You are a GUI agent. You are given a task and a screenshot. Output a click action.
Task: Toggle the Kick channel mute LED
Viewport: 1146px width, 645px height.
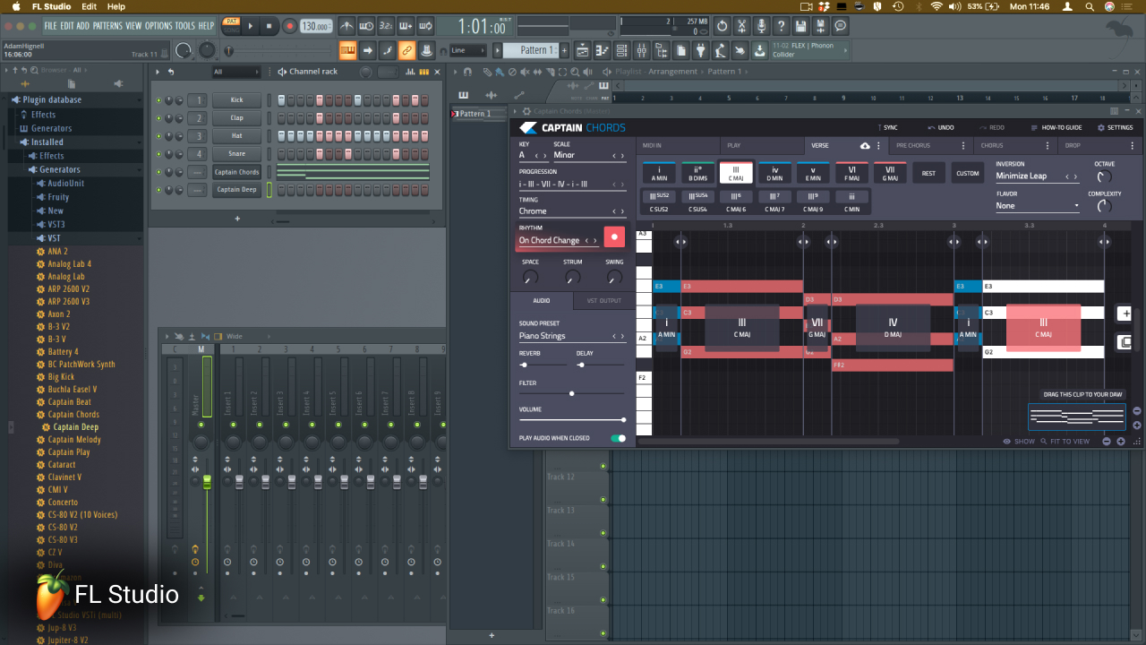click(x=158, y=100)
